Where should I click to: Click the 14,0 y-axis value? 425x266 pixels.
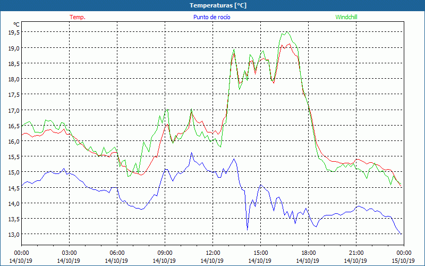pos(14,203)
